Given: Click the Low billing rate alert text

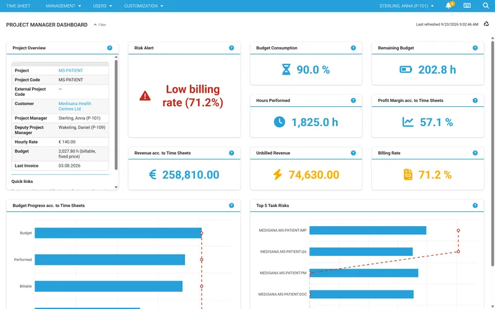Looking at the screenshot, I should click(193, 96).
